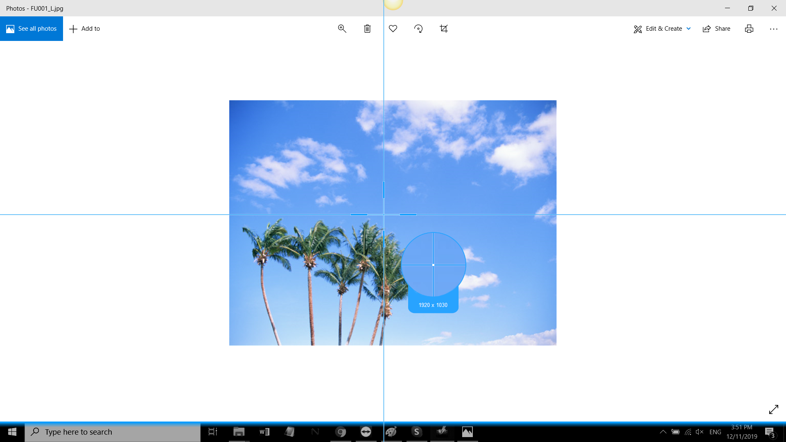Viewport: 786px width, 442px height.
Task: Click the Print icon
Action: pos(749,29)
